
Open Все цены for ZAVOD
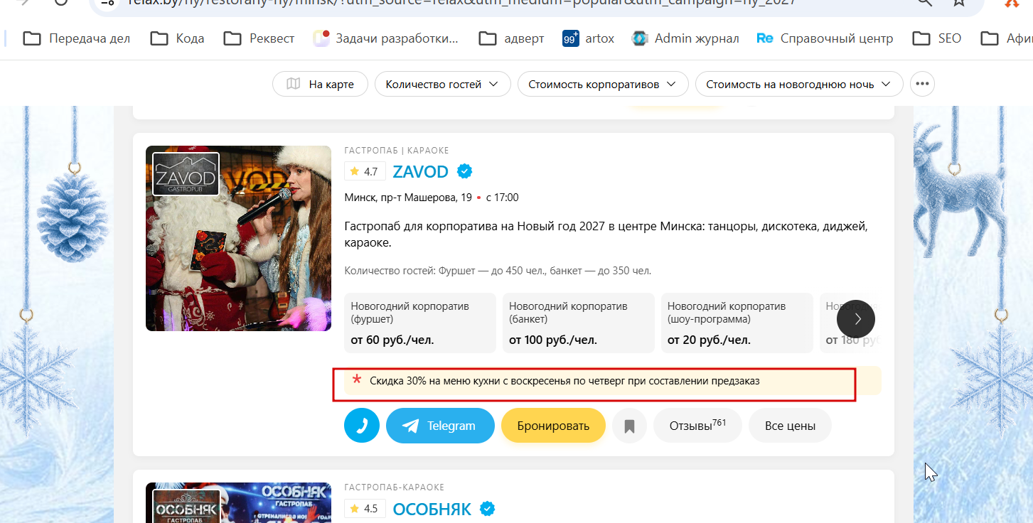pyautogui.click(x=790, y=426)
